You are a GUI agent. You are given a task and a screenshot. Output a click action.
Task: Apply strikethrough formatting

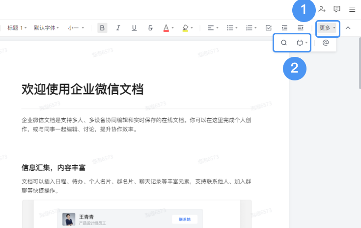(150, 28)
